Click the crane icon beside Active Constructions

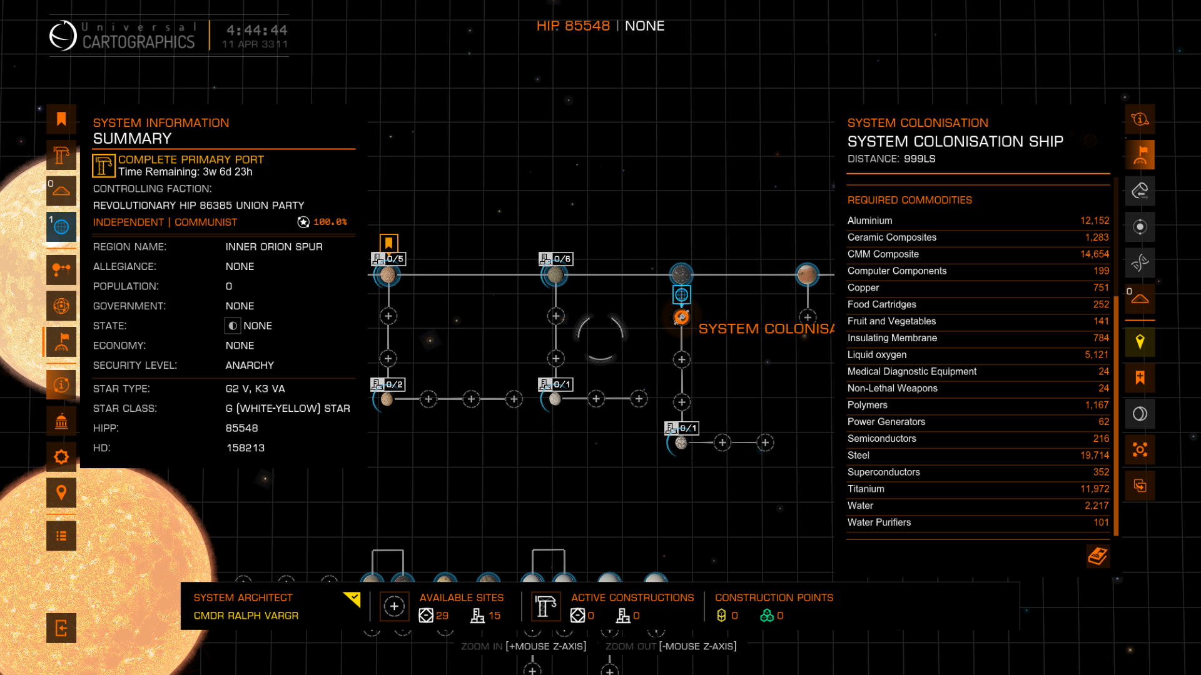coord(545,606)
